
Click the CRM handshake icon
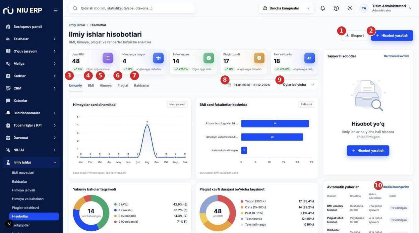(x=8, y=88)
